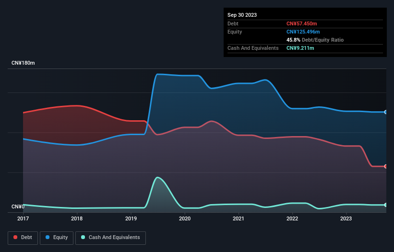Click the Debt label in tooltip
This screenshot has width=394, height=252.
233,23
